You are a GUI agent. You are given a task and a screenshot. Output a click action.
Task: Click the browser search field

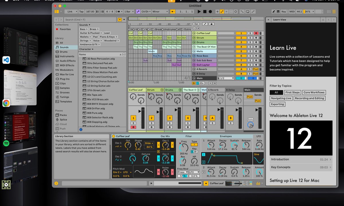[90, 20]
